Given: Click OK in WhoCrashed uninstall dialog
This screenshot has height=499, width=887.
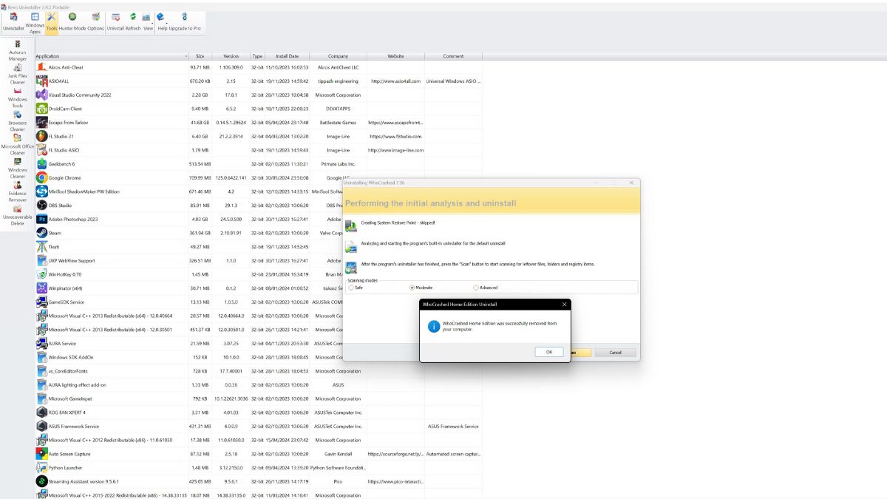Looking at the screenshot, I should (x=549, y=352).
